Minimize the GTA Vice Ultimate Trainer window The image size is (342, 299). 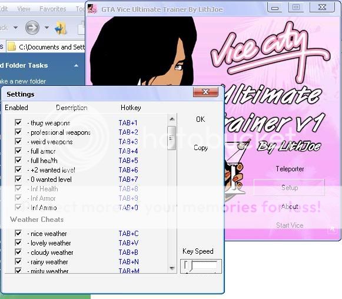point(275,8)
